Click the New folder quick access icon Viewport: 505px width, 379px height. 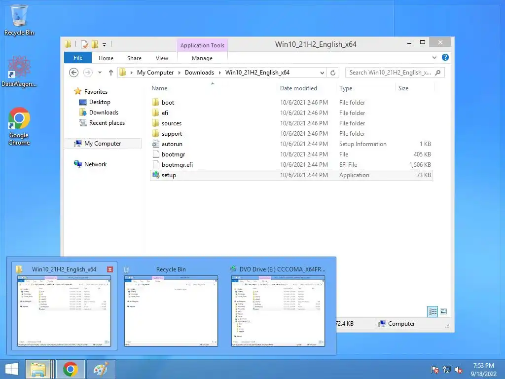pos(95,44)
